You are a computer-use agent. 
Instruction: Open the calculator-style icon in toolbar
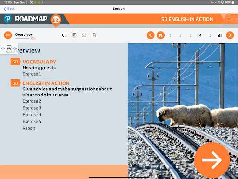click(74, 35)
